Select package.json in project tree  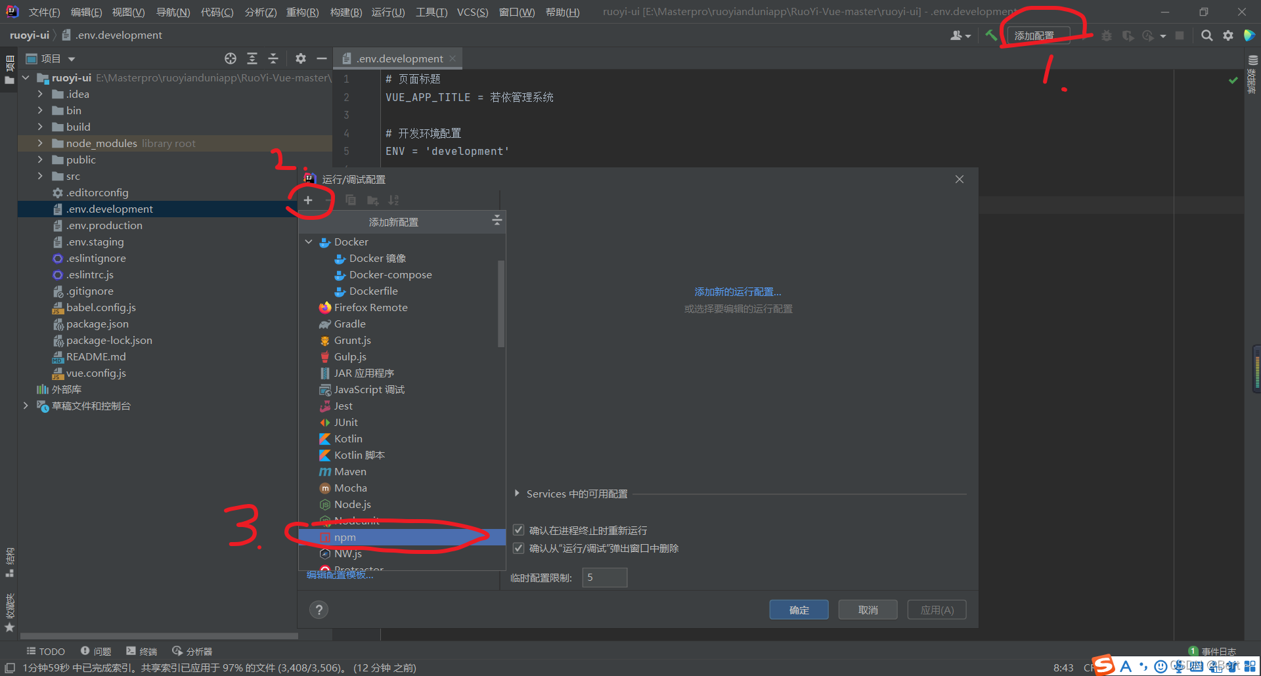coord(97,324)
